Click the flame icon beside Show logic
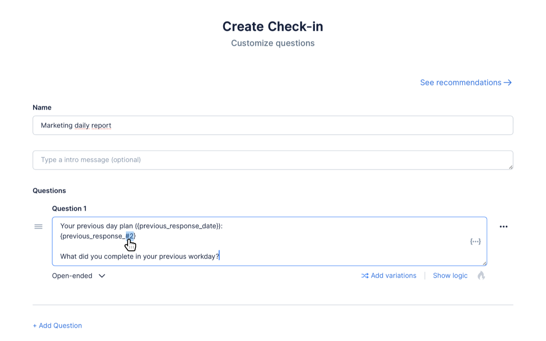Image resolution: width=546 pixels, height=341 pixels. (x=481, y=275)
